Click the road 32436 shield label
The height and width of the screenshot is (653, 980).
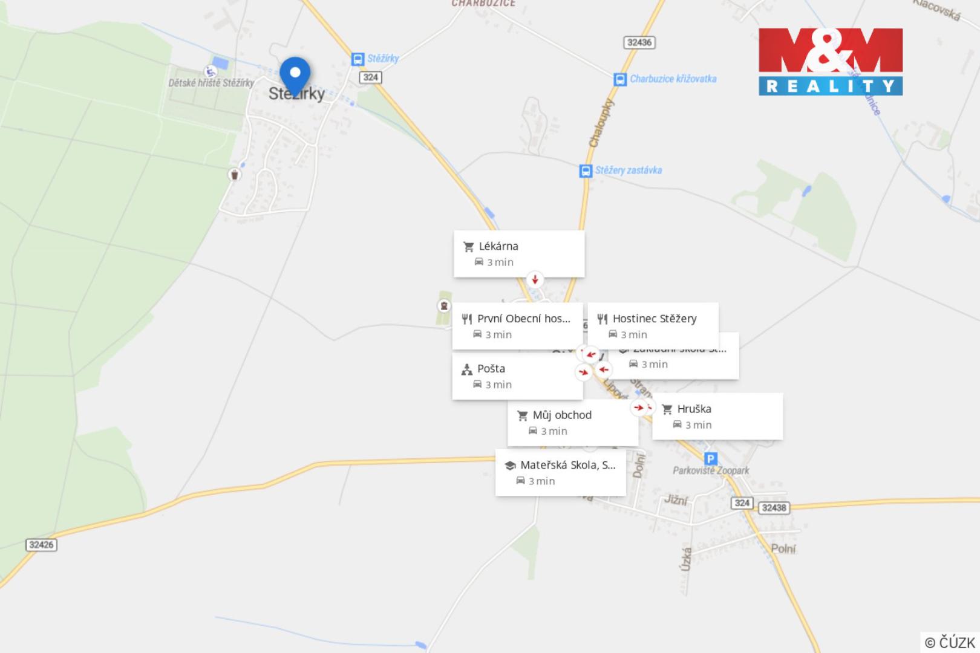[x=639, y=42]
